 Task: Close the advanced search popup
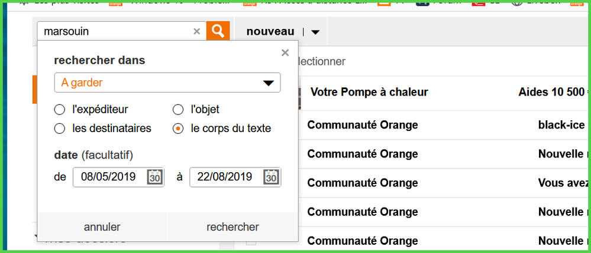point(285,53)
